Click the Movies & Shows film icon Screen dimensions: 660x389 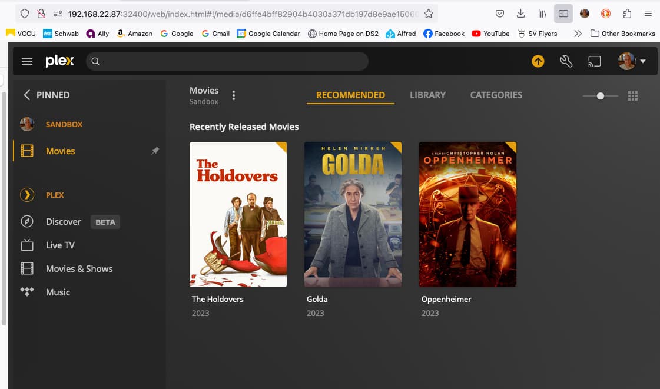click(27, 268)
